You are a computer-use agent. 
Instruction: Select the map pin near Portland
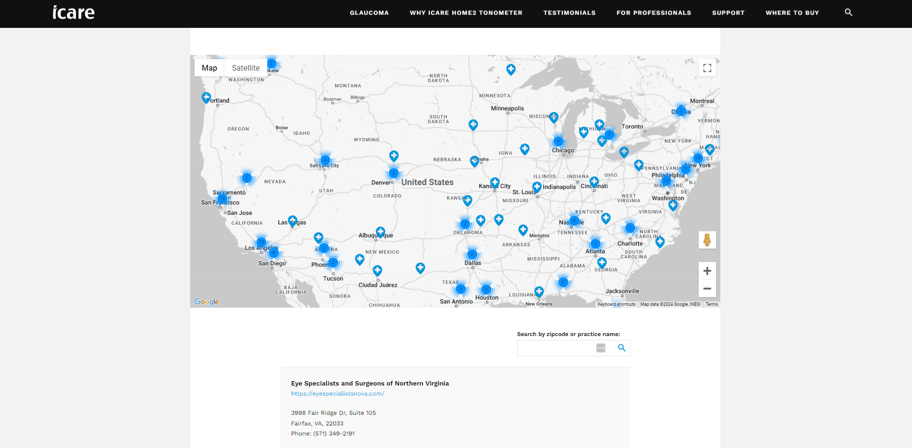click(x=206, y=98)
